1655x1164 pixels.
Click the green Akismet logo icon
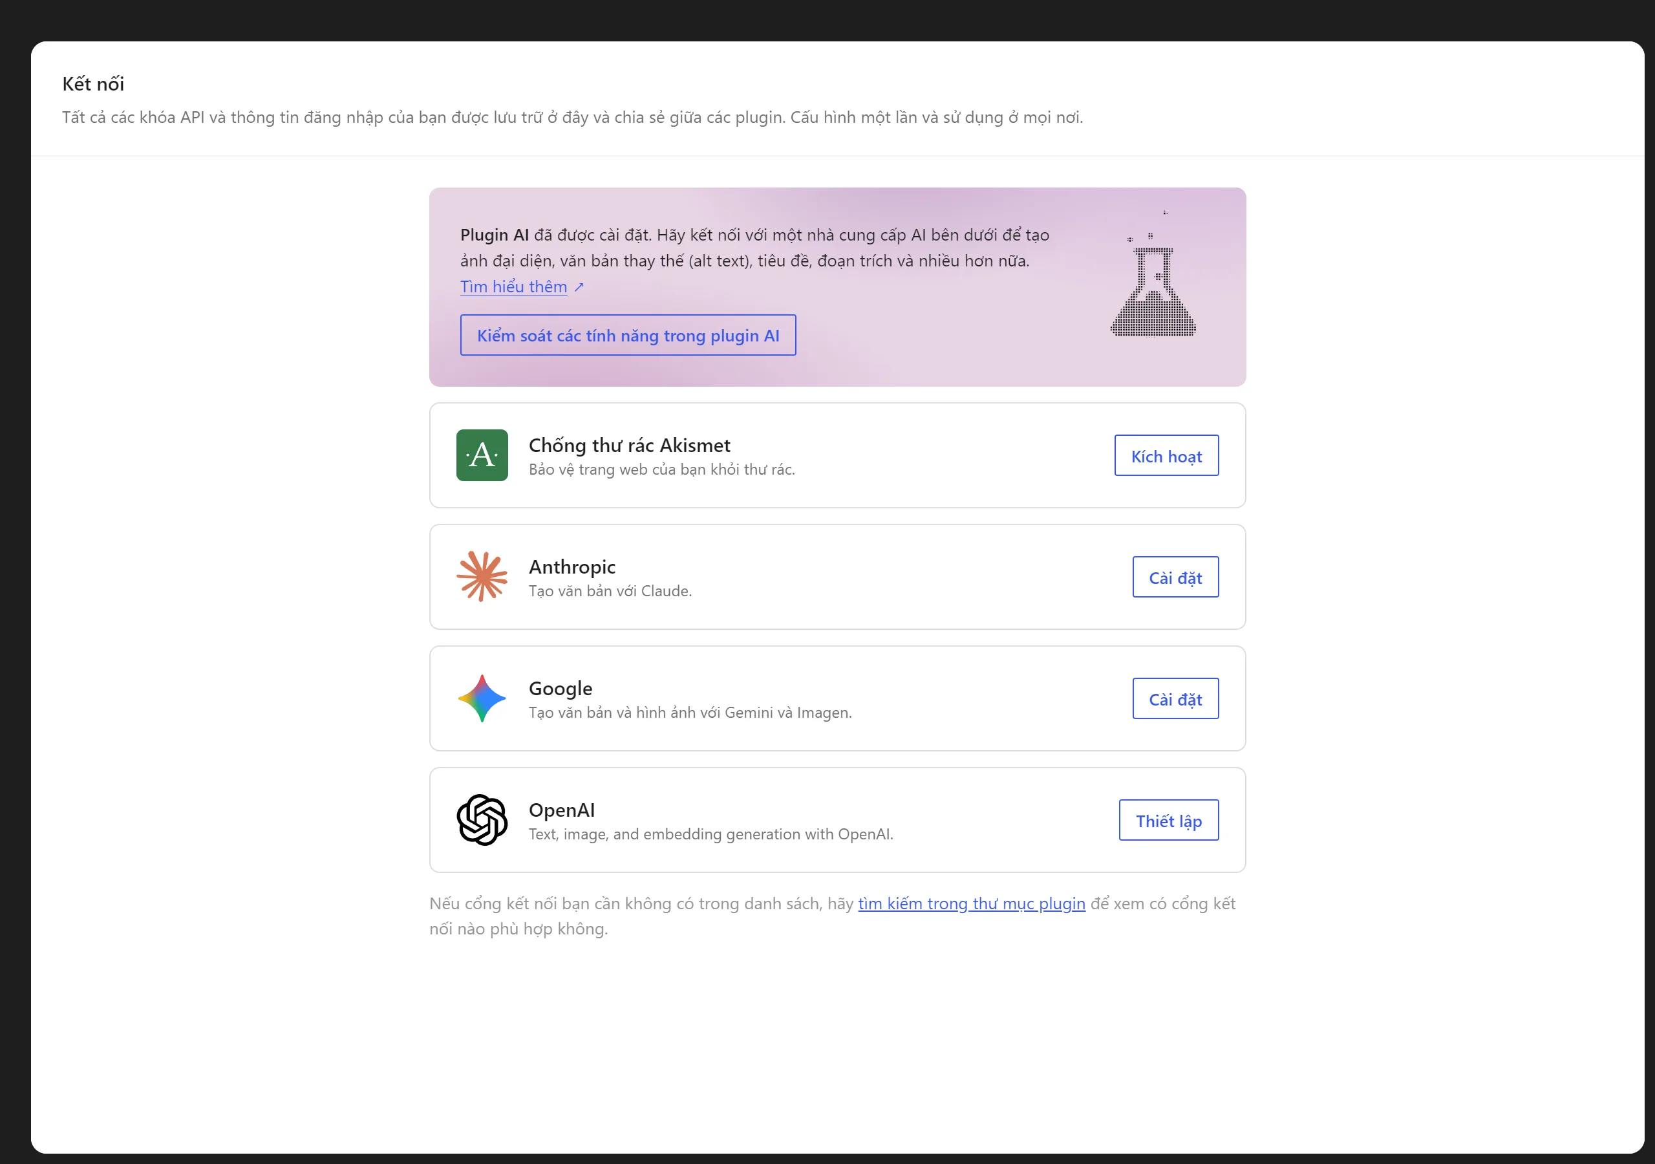(482, 455)
